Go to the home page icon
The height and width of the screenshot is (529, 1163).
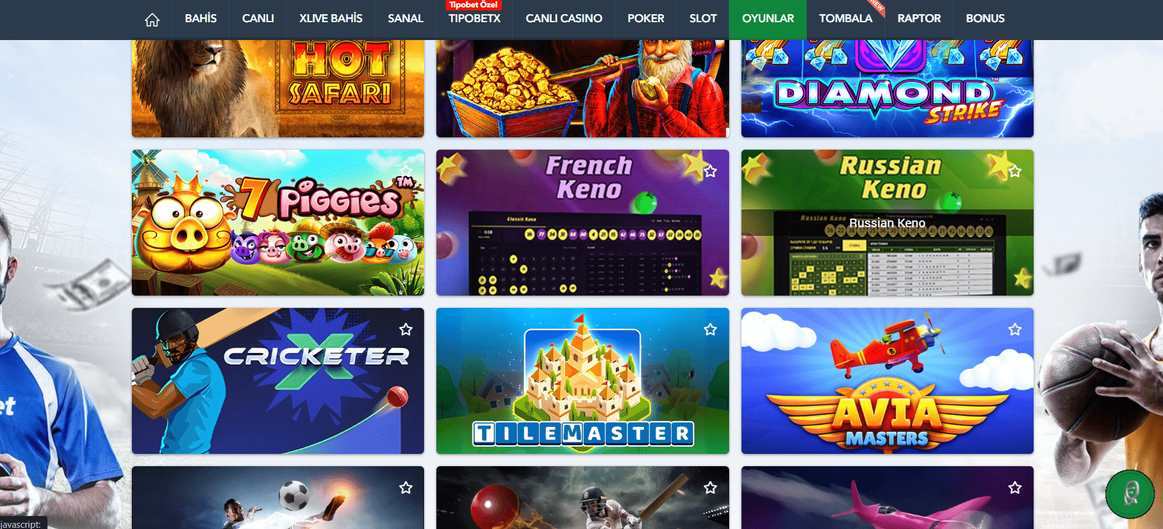(x=152, y=20)
